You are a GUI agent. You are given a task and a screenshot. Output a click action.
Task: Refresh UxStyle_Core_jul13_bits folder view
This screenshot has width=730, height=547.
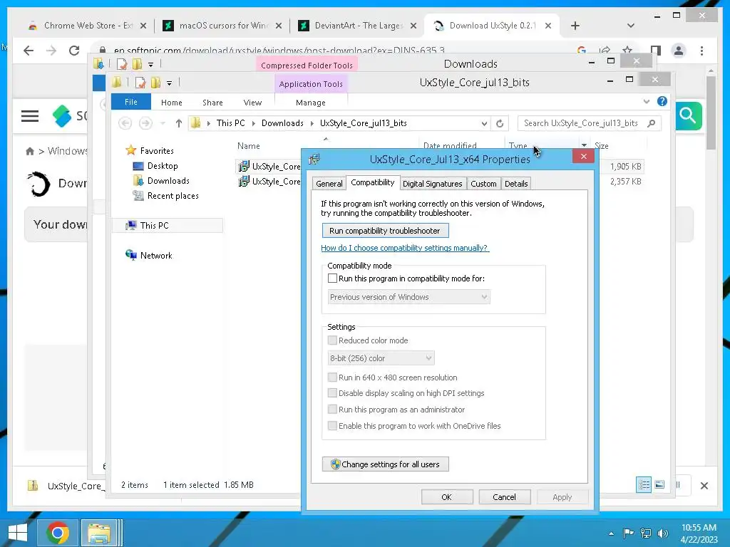[500, 123]
